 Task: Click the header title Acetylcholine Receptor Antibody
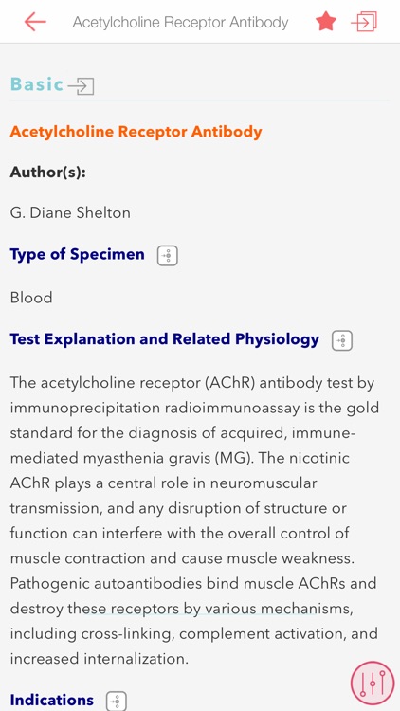tap(180, 22)
